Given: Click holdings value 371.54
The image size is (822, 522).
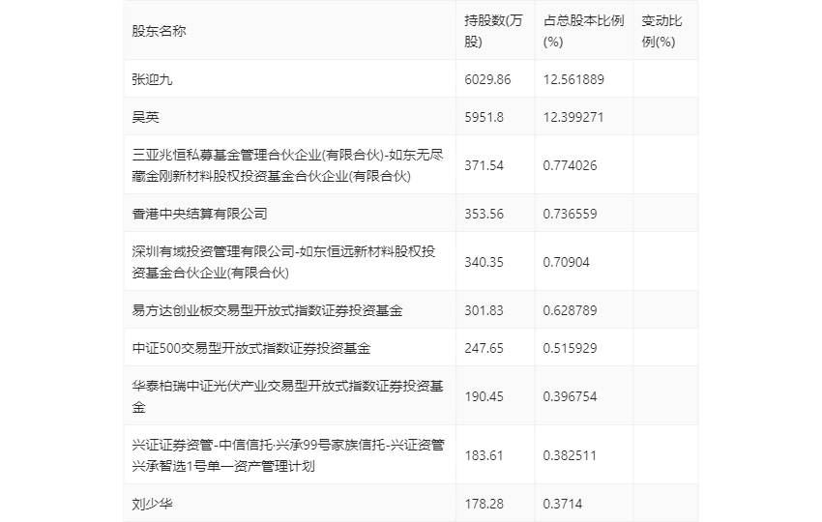Looking at the screenshot, I should [484, 165].
